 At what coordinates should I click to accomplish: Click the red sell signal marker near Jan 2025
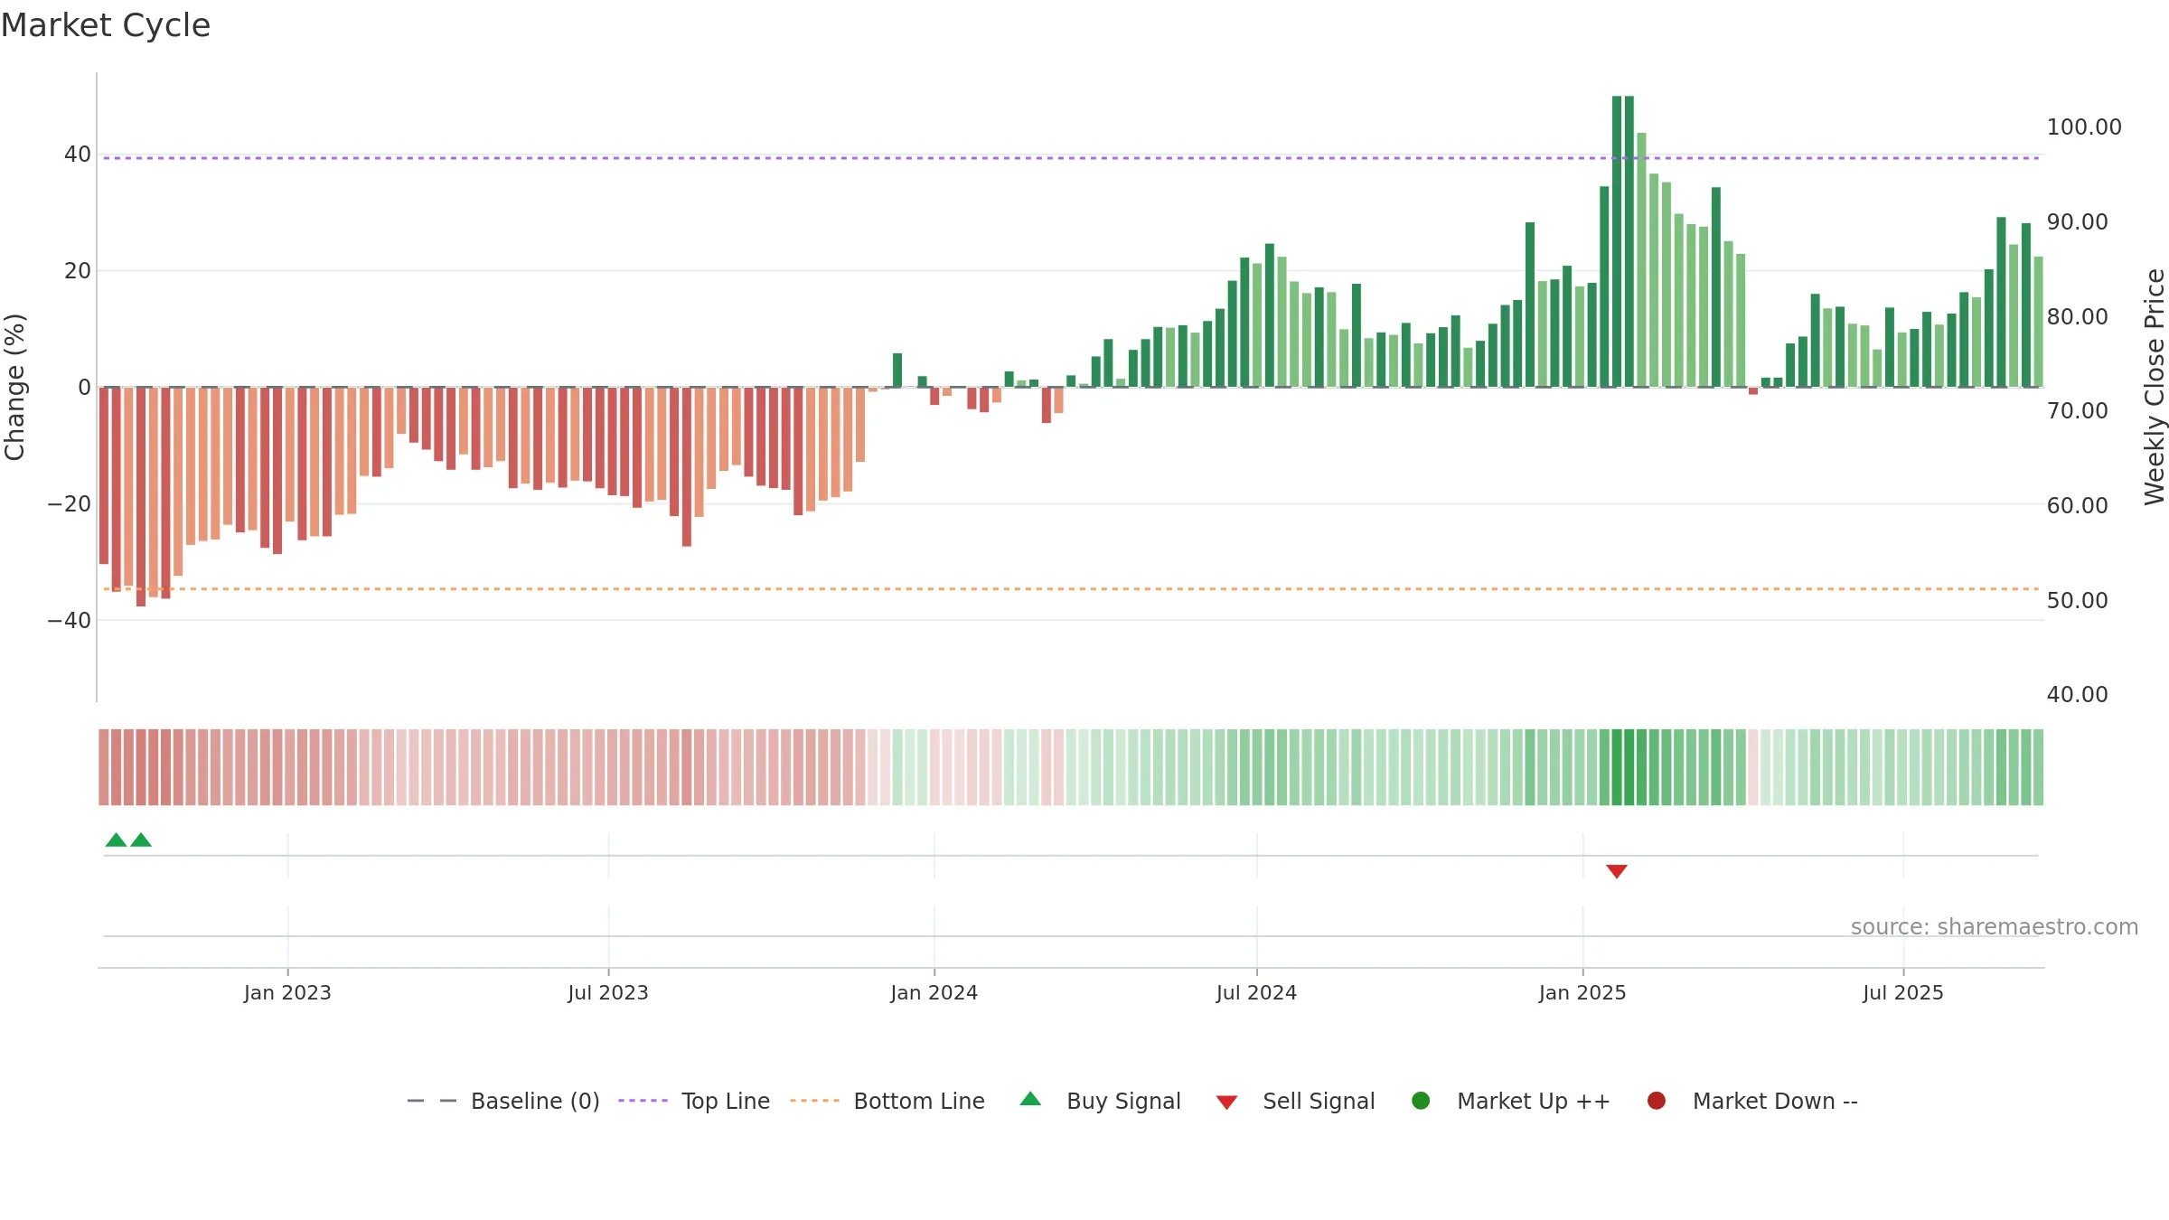(1617, 871)
